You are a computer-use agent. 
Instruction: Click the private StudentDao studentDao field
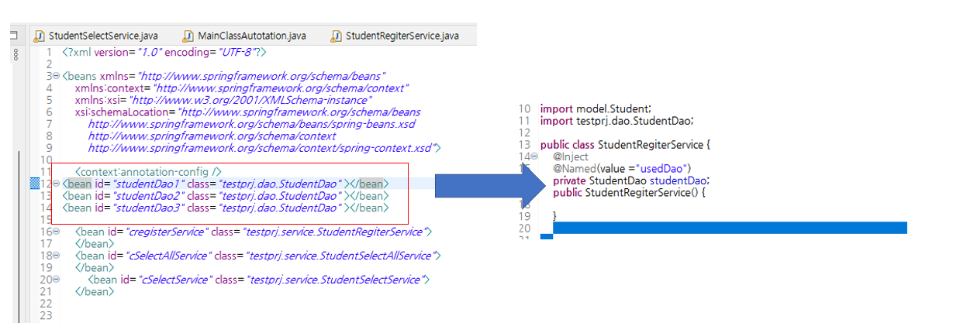click(x=631, y=180)
